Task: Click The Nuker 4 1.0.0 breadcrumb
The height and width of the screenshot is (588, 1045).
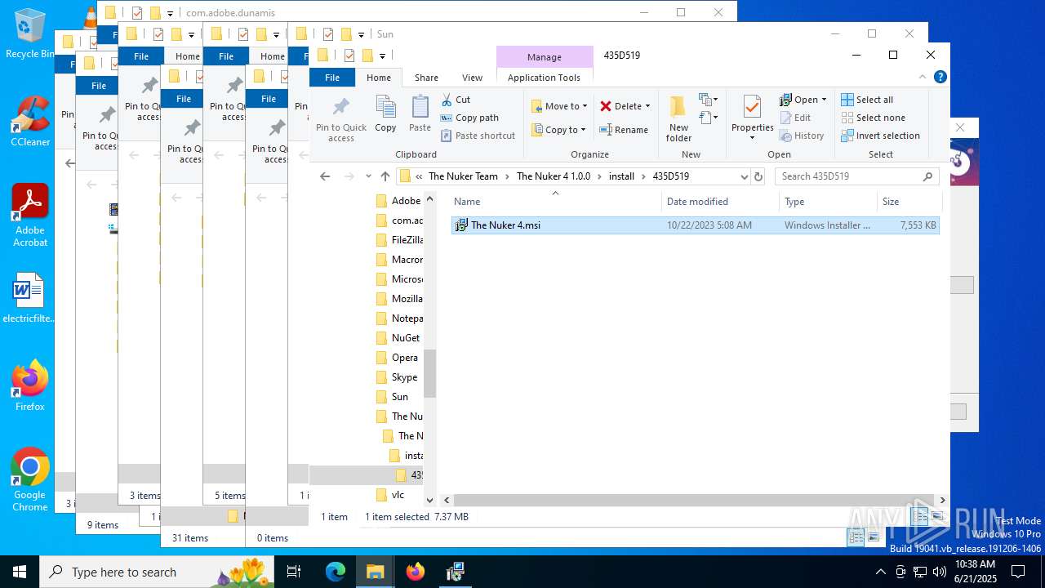Action: 554,176
